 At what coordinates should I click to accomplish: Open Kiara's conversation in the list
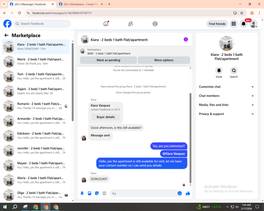tap(35, 47)
